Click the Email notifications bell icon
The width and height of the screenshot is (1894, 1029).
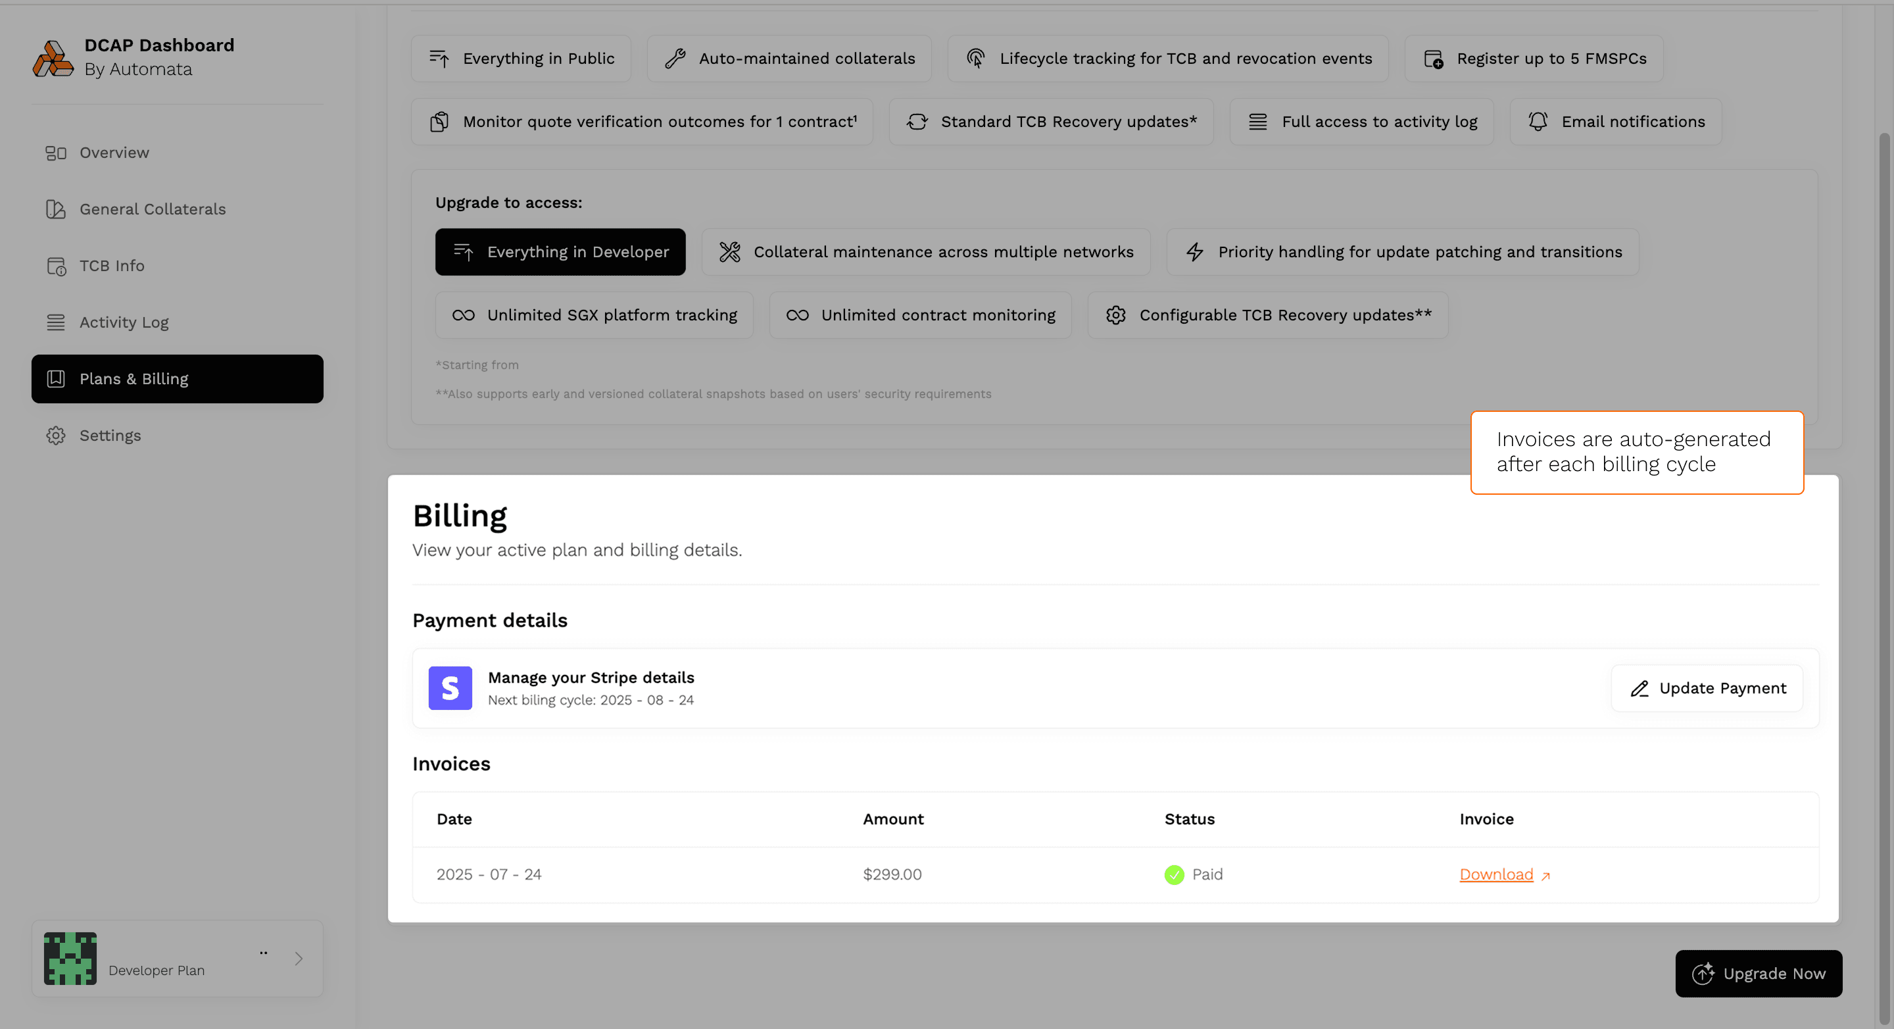pyautogui.click(x=1538, y=121)
